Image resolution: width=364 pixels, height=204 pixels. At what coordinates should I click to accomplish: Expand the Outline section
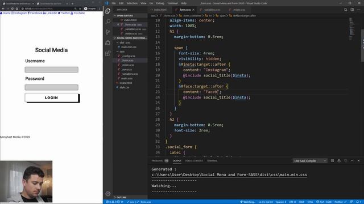click(x=130, y=197)
